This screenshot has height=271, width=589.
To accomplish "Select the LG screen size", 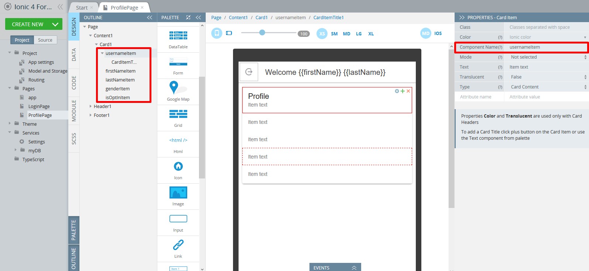I will 359,34.
